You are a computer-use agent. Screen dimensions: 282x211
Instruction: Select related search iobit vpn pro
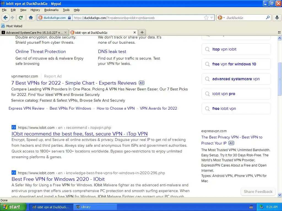(x=236, y=94)
